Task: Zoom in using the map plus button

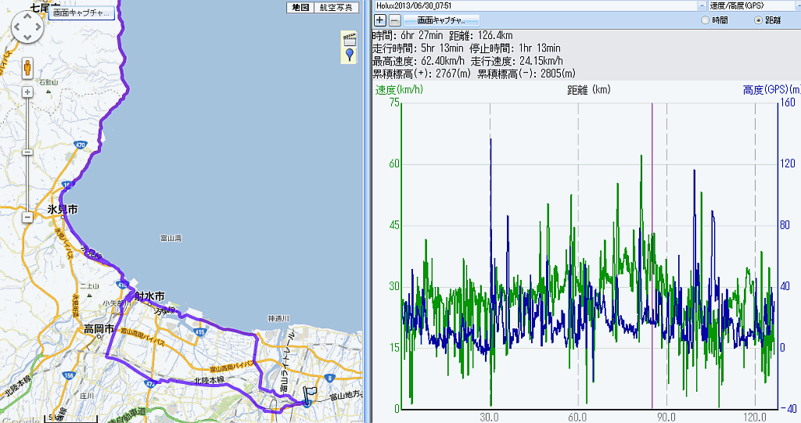Action: pos(27,92)
